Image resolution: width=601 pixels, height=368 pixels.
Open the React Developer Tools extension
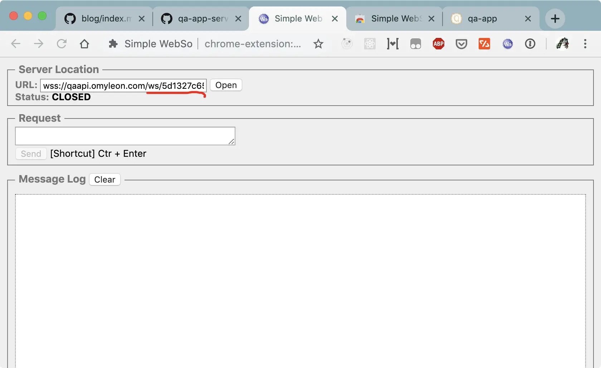tap(370, 44)
